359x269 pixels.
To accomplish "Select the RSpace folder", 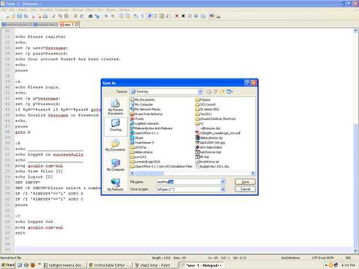I will 203,100.
